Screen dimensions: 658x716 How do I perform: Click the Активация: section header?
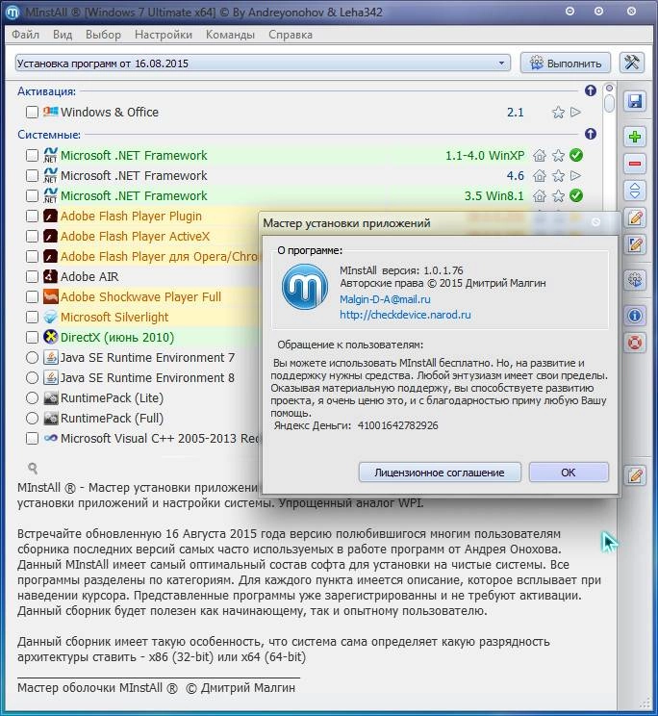[46, 91]
